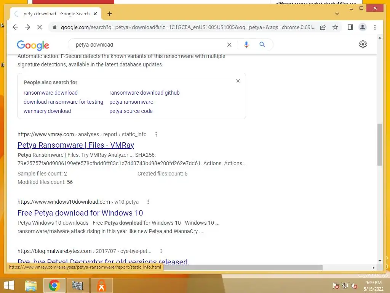This screenshot has height=293, width=390.
Task: Click the address bar URL
Action: pyautogui.click(x=188, y=27)
